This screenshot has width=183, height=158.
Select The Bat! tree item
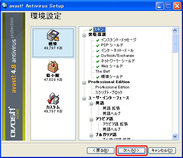pyautogui.click(x=103, y=71)
